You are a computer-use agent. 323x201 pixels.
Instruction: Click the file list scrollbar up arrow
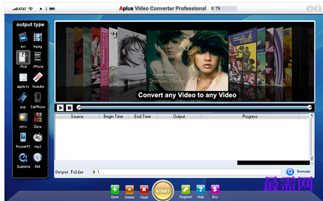tap(312, 115)
